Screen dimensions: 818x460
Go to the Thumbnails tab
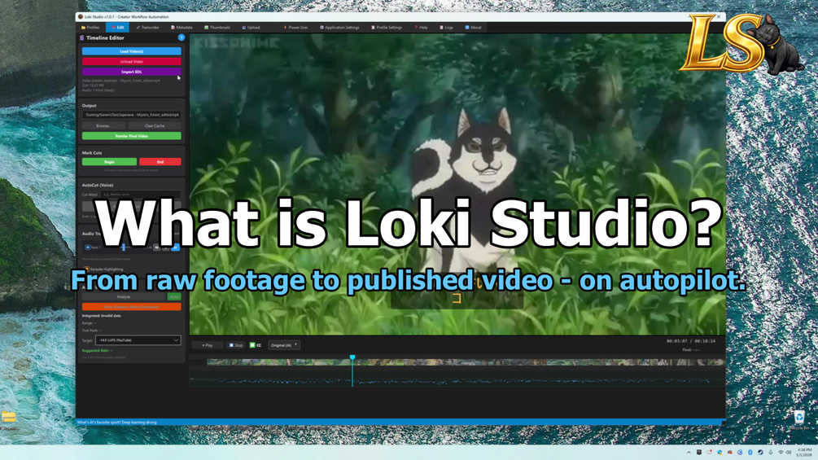click(217, 27)
